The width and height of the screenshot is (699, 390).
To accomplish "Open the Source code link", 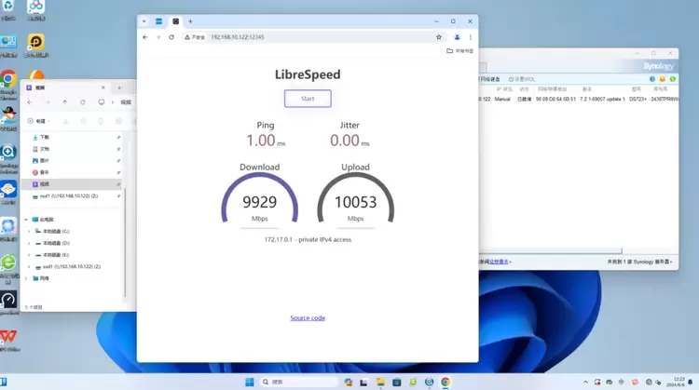I will (x=308, y=318).
